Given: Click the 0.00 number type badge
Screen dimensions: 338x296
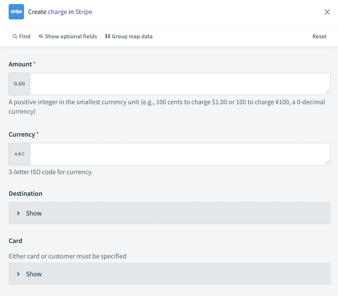Looking at the screenshot, I should [x=19, y=84].
